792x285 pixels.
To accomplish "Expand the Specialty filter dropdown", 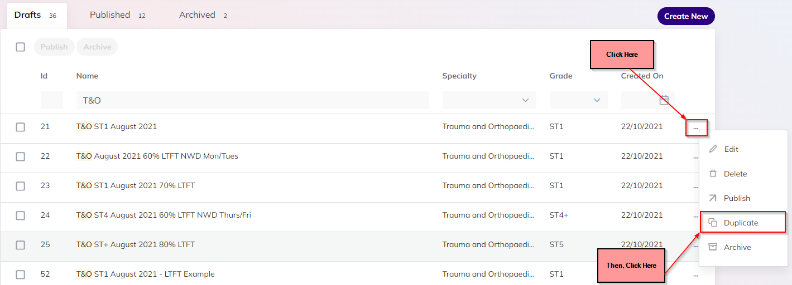I will click(489, 100).
